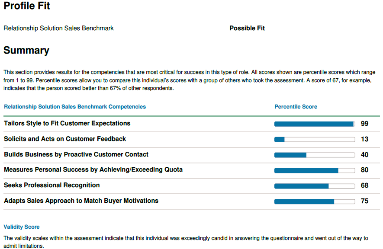Viewport: 383px width, 249px height.
Task: Select the Relationship Solution Sales Benchmark label
Action: click(58, 28)
